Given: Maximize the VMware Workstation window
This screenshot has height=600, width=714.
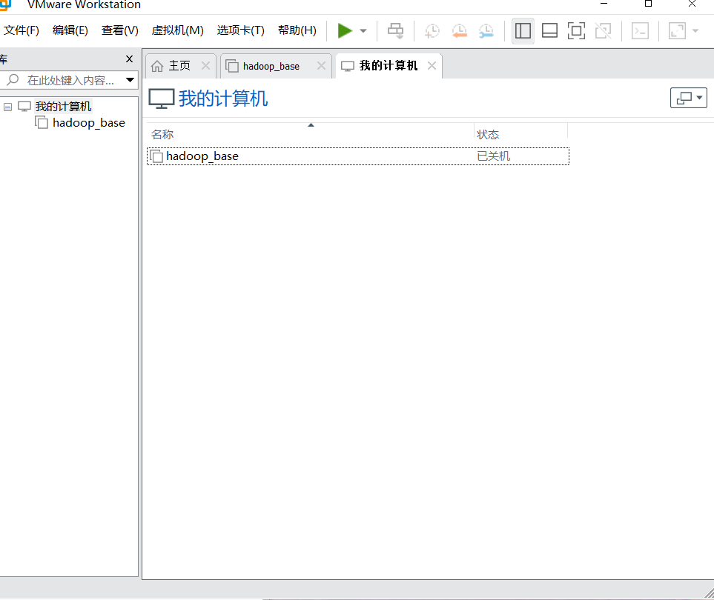Looking at the screenshot, I should click(x=649, y=4).
